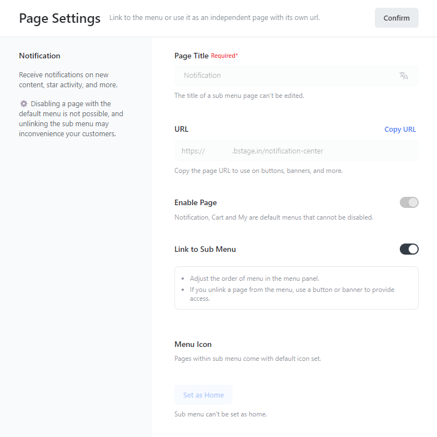Click the Page Settings heading
The width and height of the screenshot is (437, 437).
click(60, 18)
